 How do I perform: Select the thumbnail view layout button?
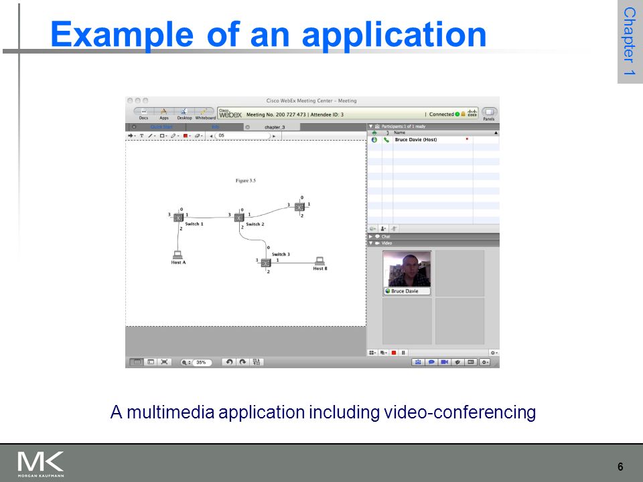(151, 362)
